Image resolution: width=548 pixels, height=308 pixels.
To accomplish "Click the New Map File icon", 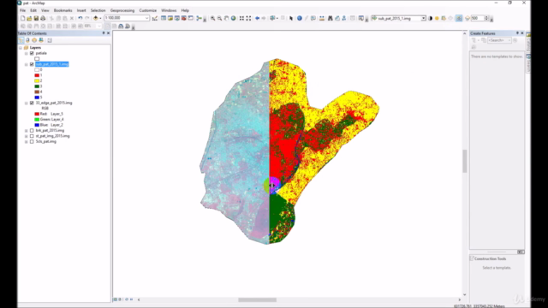I will point(23,18).
